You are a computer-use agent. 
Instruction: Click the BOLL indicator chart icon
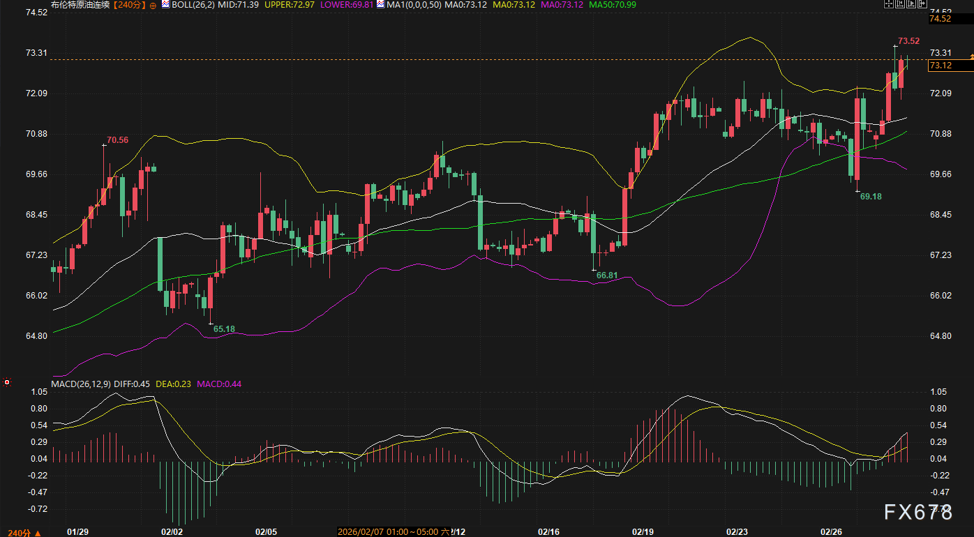165,4
